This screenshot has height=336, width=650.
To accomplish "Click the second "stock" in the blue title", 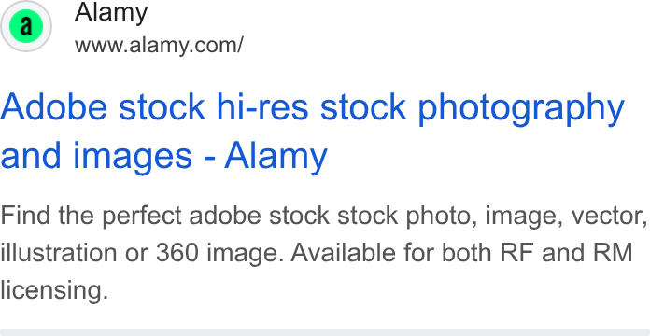I will click(362, 106).
